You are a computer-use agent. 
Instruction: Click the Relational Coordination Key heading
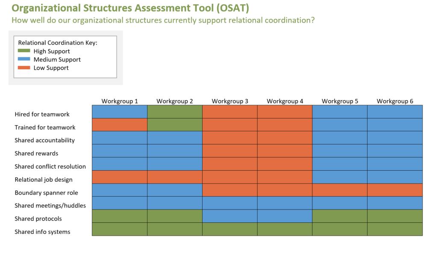point(58,43)
